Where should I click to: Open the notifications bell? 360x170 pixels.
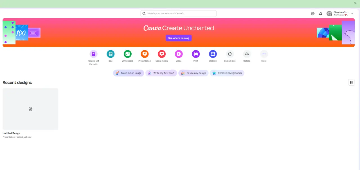(321, 13)
